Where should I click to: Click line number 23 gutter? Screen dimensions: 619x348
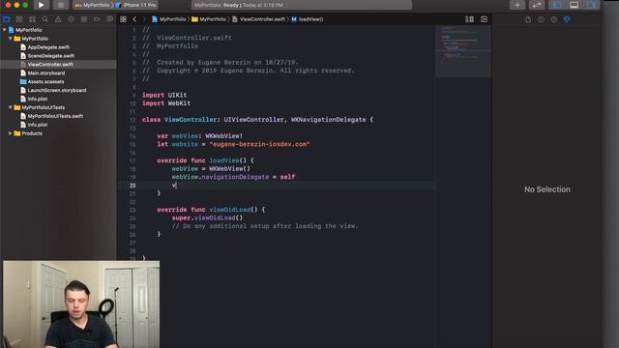pyautogui.click(x=133, y=210)
